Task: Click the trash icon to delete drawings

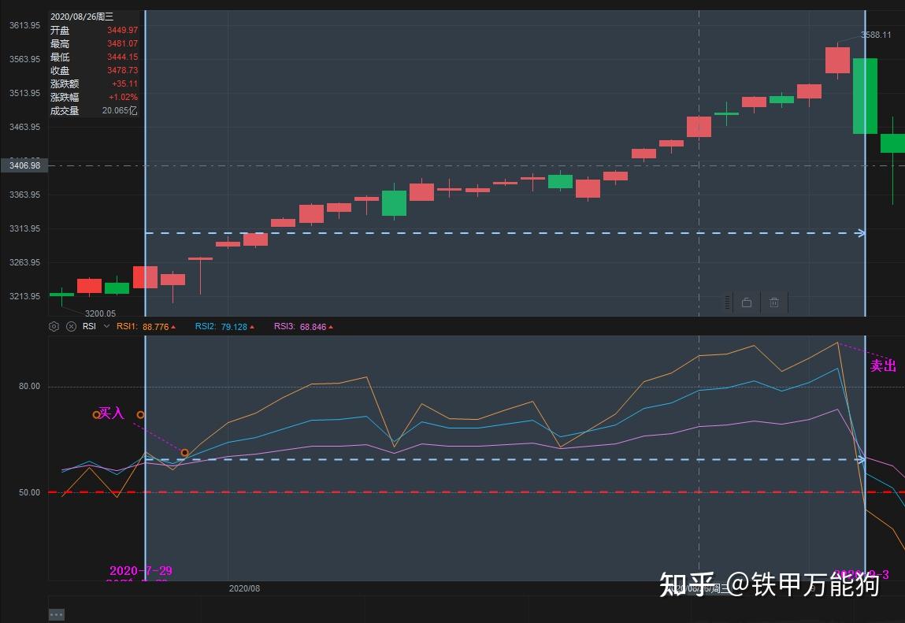Action: click(x=774, y=302)
